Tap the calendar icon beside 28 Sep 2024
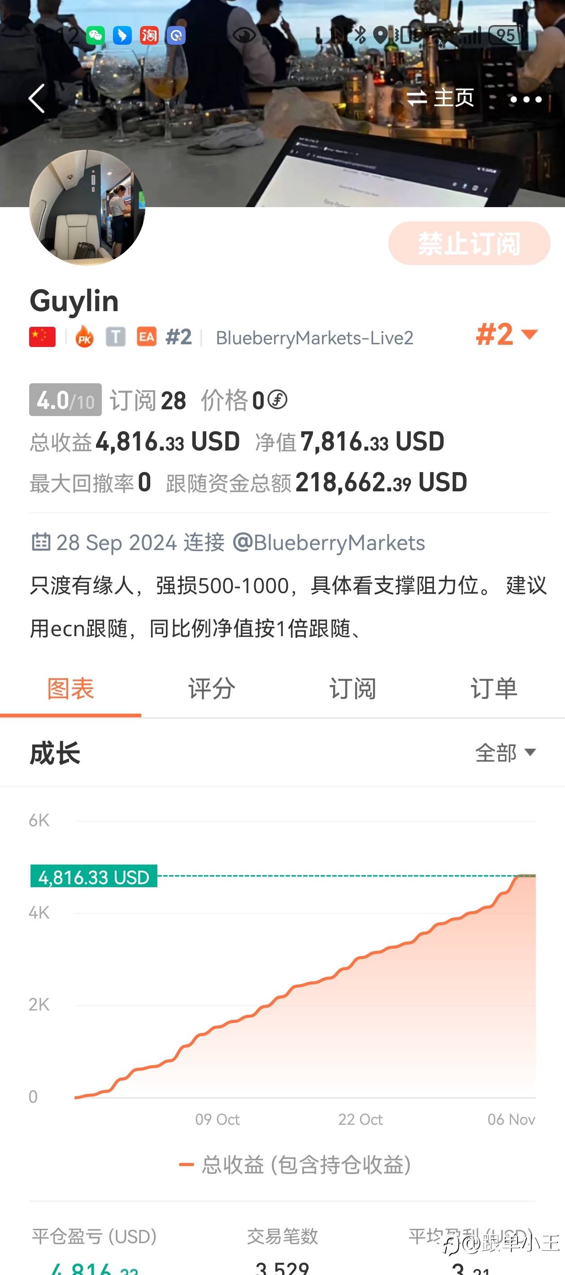This screenshot has width=565, height=1275. tap(41, 542)
